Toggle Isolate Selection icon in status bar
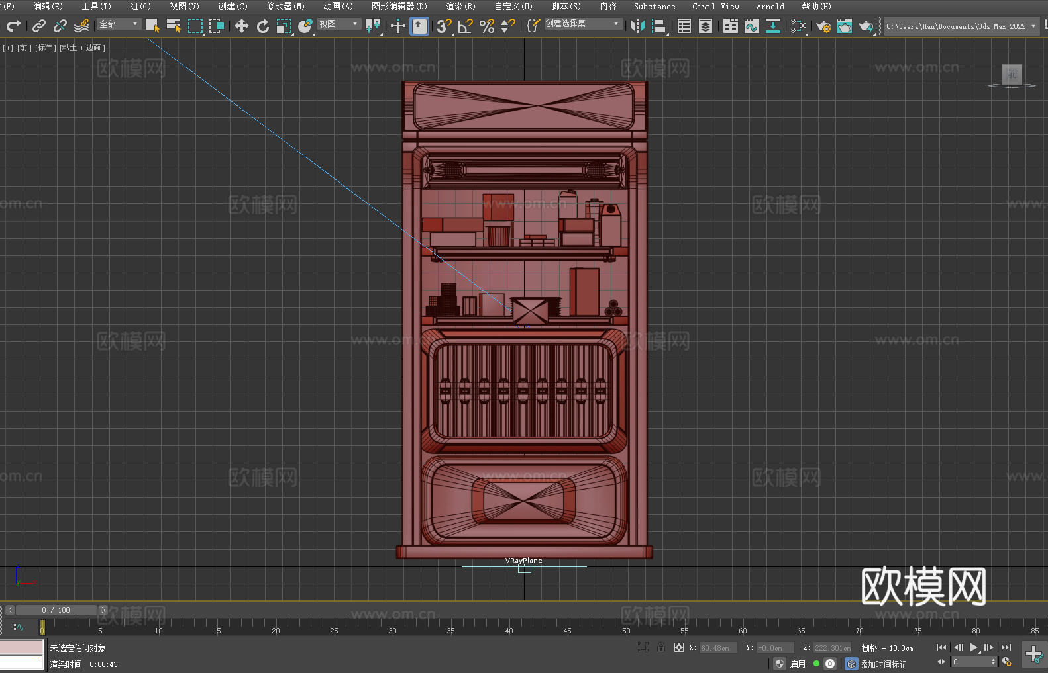 (x=643, y=647)
